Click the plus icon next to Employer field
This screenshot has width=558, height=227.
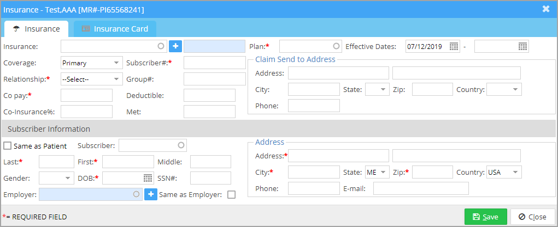coord(151,194)
